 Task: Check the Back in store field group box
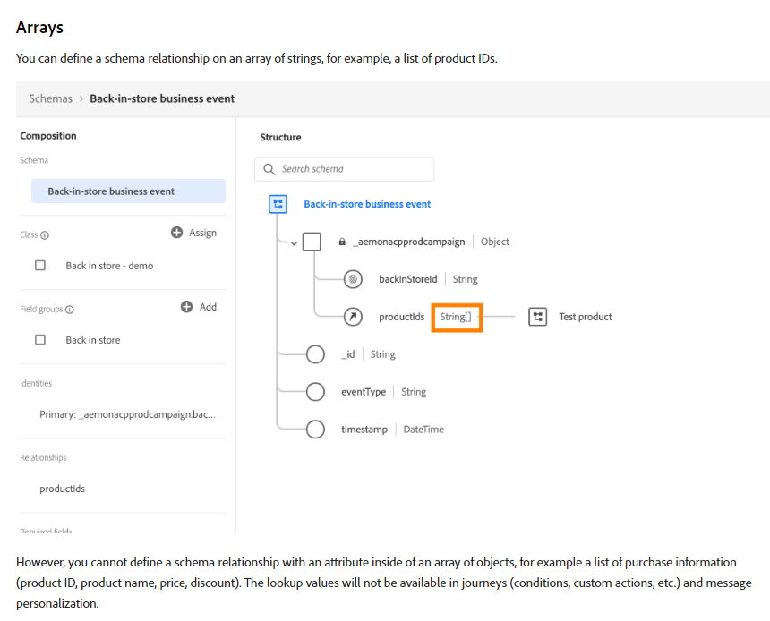(x=40, y=340)
